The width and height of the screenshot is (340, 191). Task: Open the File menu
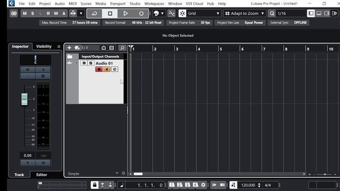click(x=21, y=4)
